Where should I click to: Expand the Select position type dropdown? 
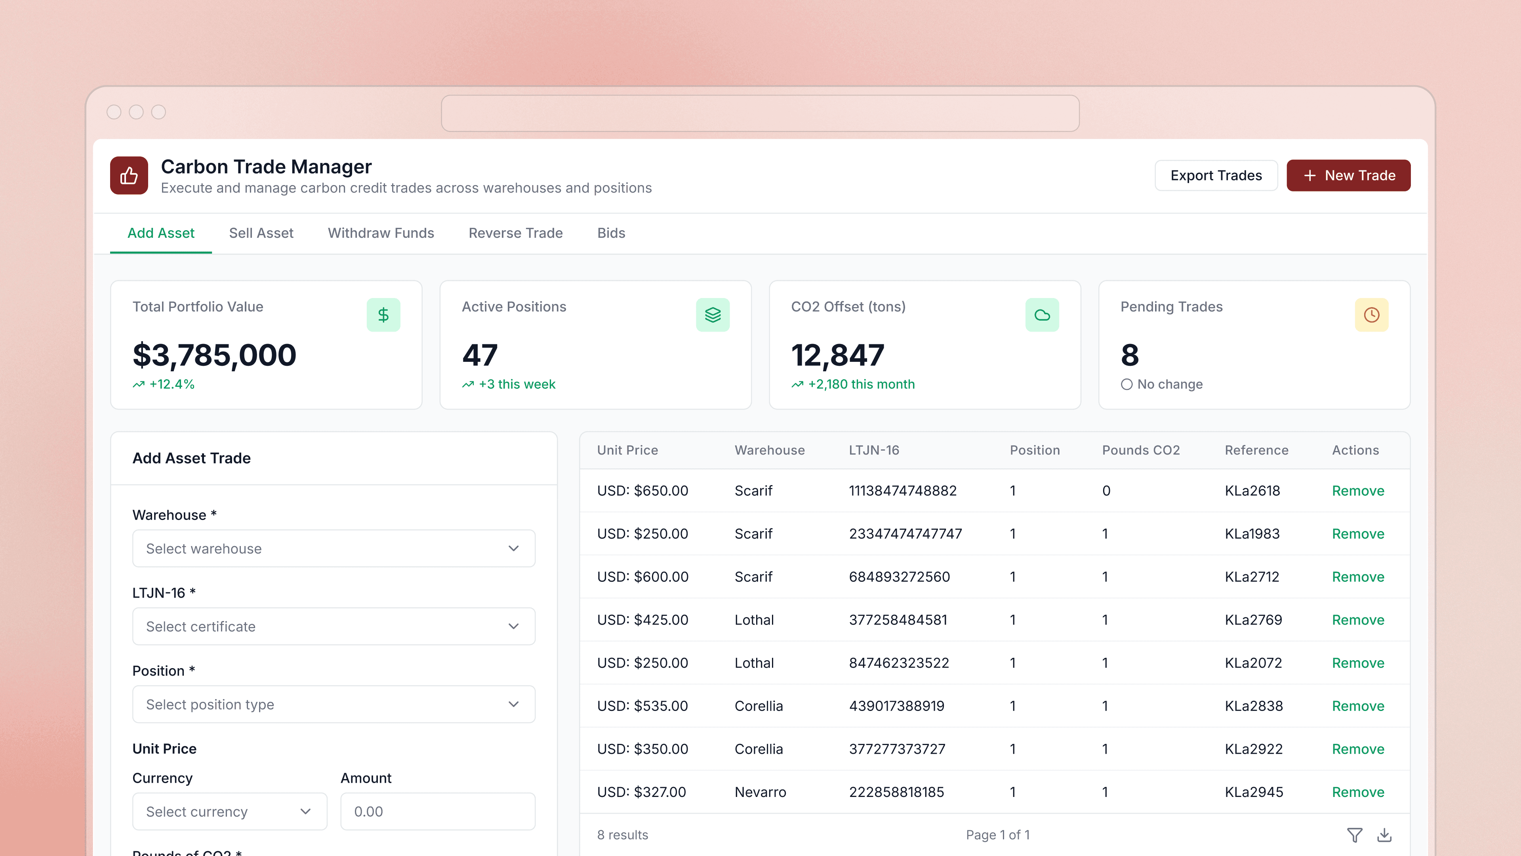click(x=334, y=704)
